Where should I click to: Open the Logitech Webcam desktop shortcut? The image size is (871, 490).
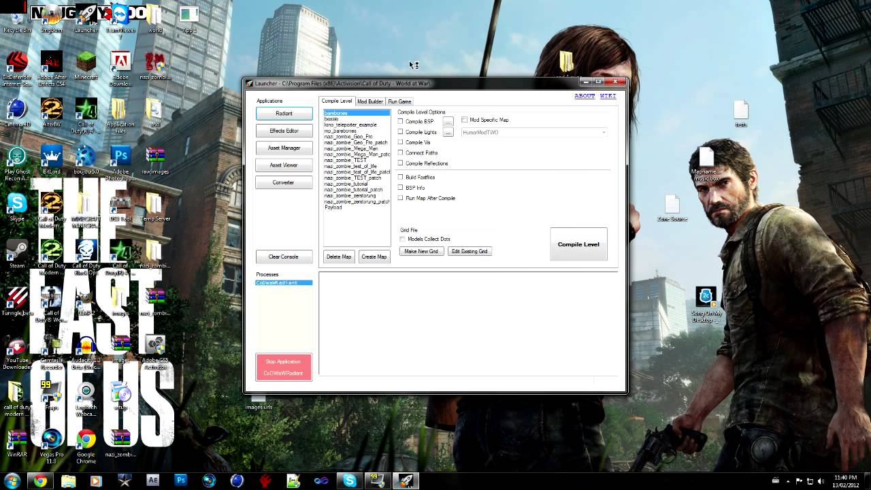tap(86, 398)
